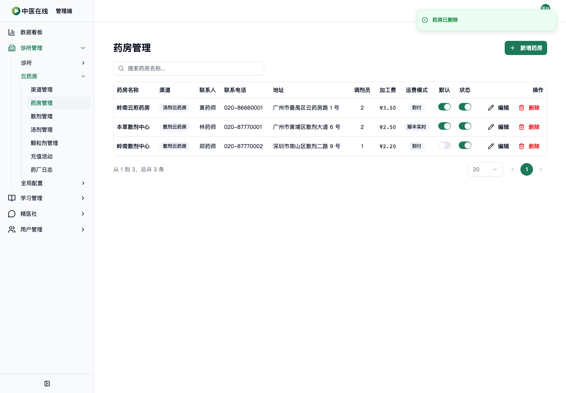This screenshot has width=566, height=393.
Task: Click pencil icon for 岭南散剂中心
Action: pos(491,146)
